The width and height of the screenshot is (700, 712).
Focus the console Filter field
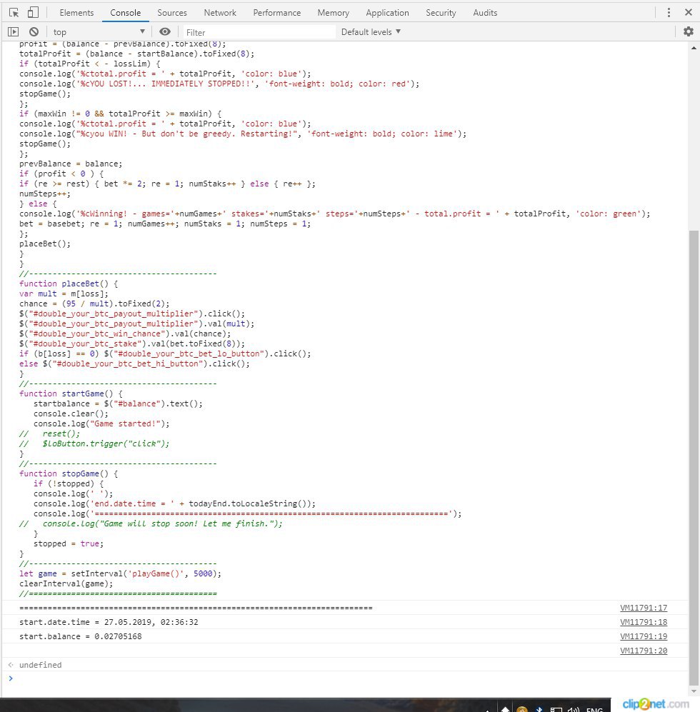point(259,32)
